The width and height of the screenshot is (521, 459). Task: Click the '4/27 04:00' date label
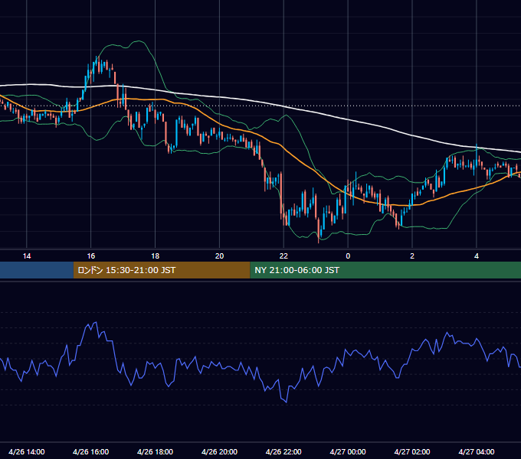click(477, 451)
